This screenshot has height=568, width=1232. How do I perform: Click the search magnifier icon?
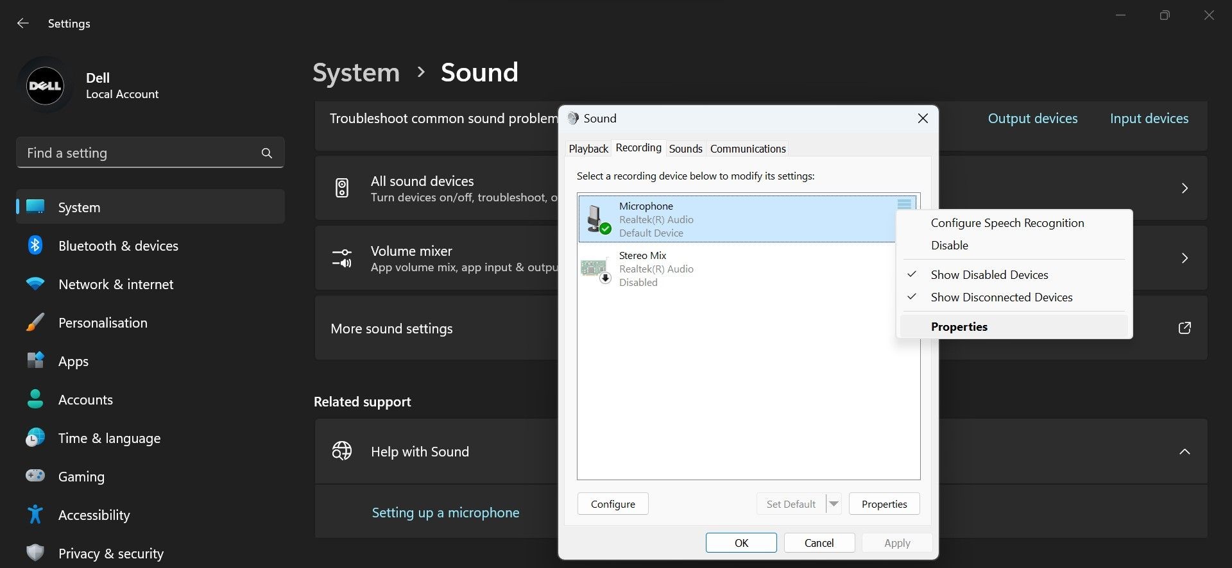pyautogui.click(x=267, y=153)
